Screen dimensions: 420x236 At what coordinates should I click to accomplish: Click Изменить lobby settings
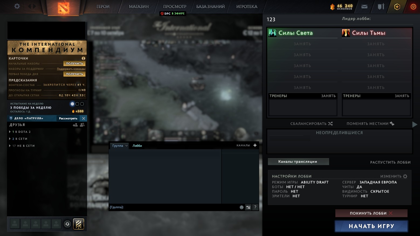(394, 176)
